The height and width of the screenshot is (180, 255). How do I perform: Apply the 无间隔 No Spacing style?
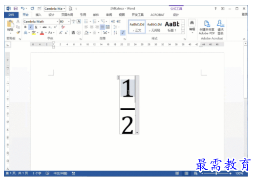coord(154,27)
